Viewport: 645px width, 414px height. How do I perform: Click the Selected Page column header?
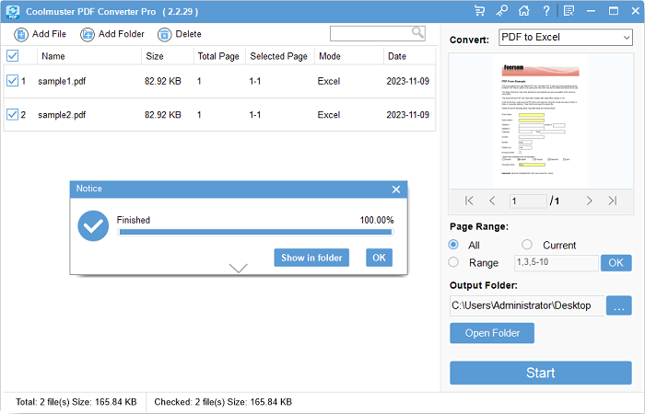pos(279,56)
